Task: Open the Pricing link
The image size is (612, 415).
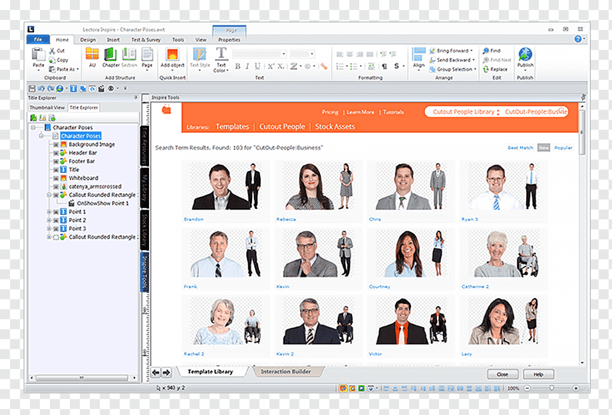Action: pyautogui.click(x=330, y=112)
